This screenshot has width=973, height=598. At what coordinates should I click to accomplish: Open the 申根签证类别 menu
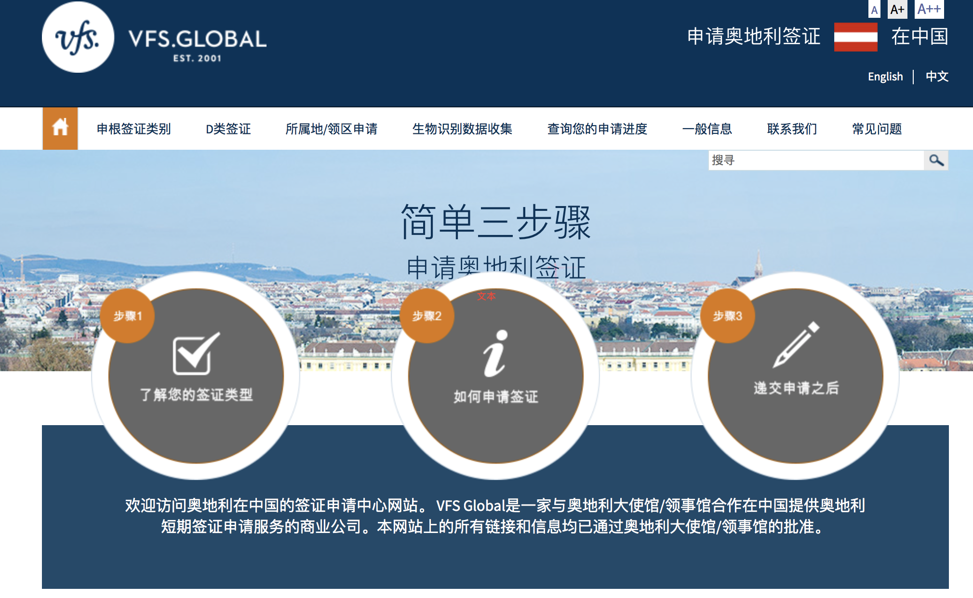click(134, 129)
